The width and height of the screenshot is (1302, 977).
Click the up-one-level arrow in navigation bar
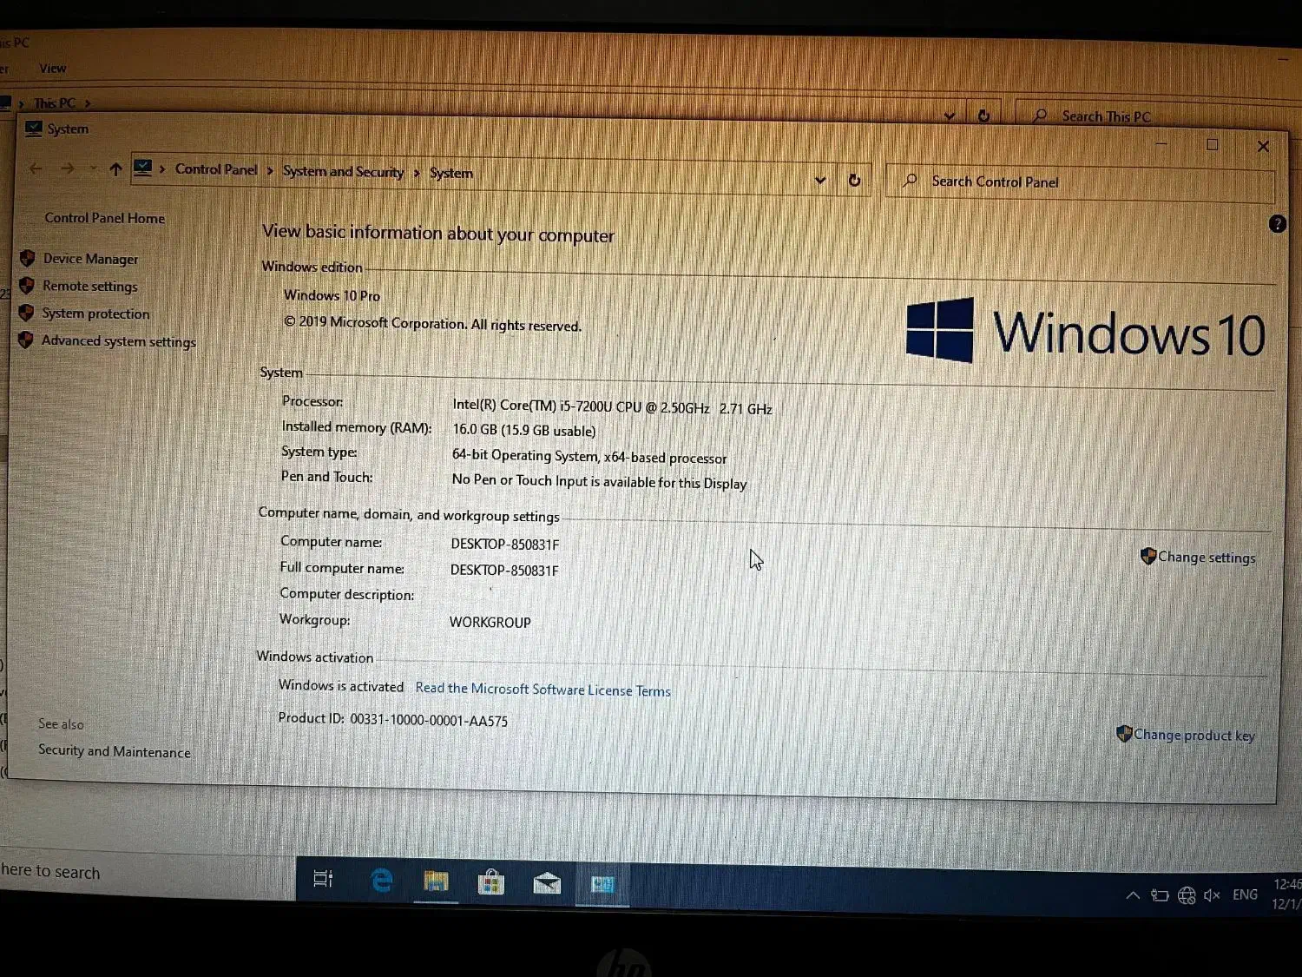click(115, 168)
